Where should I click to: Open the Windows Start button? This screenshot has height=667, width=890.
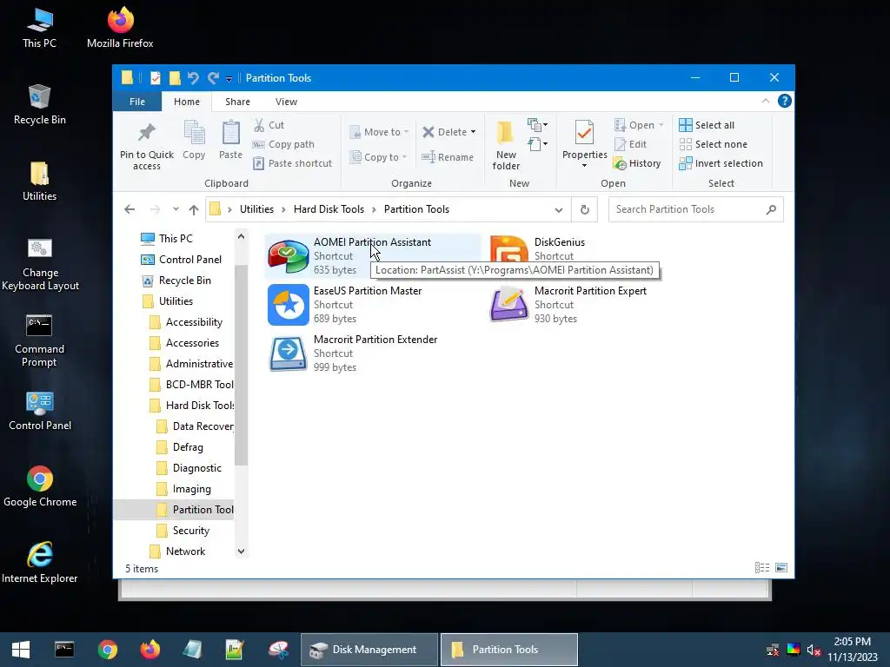pos(21,650)
